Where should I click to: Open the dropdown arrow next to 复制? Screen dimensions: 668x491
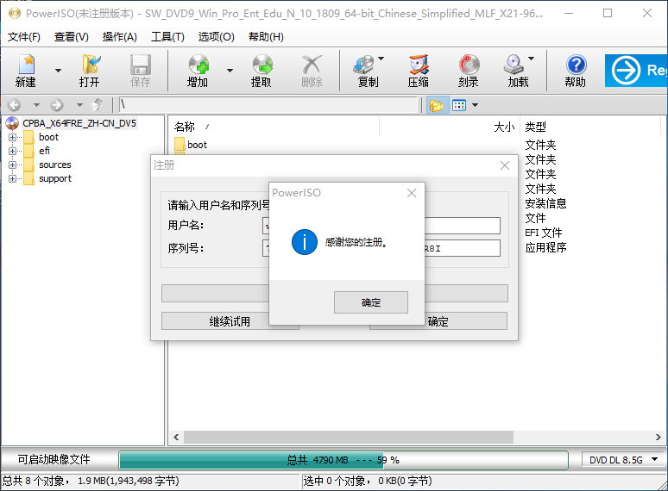(381, 59)
